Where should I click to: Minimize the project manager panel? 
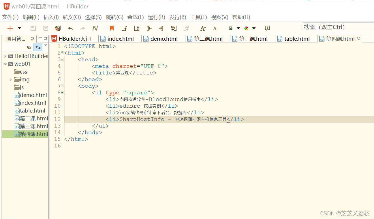click(x=40, y=38)
